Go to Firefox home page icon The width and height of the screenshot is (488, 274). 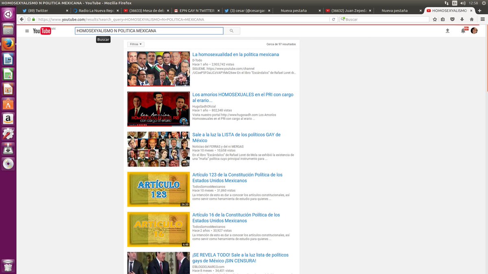point(472,19)
